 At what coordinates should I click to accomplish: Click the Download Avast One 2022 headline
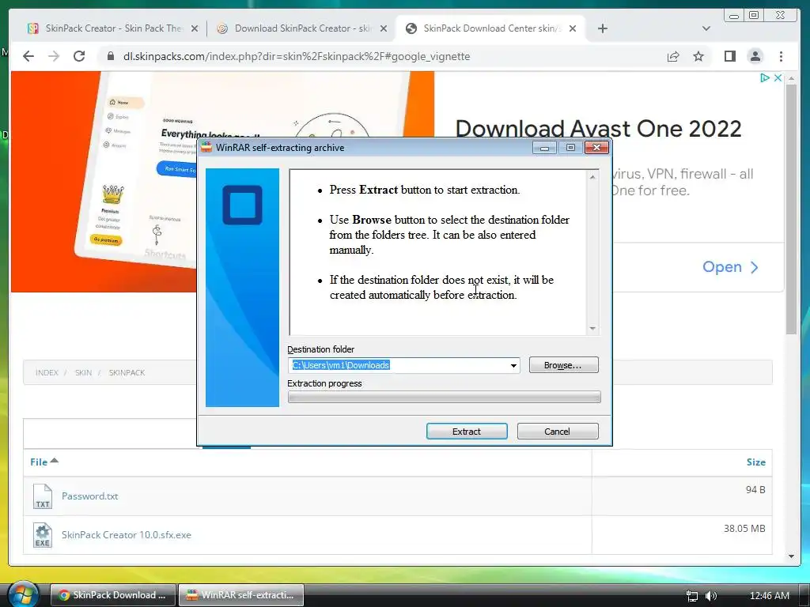pos(598,129)
